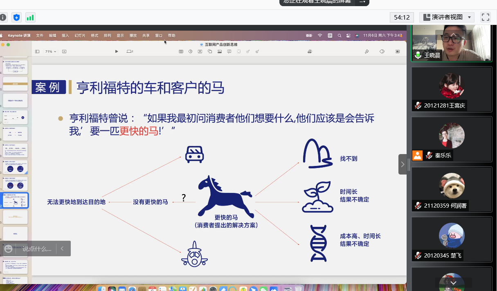Click the macOS battery status icon
This screenshot has width=497, height=291.
click(309, 36)
